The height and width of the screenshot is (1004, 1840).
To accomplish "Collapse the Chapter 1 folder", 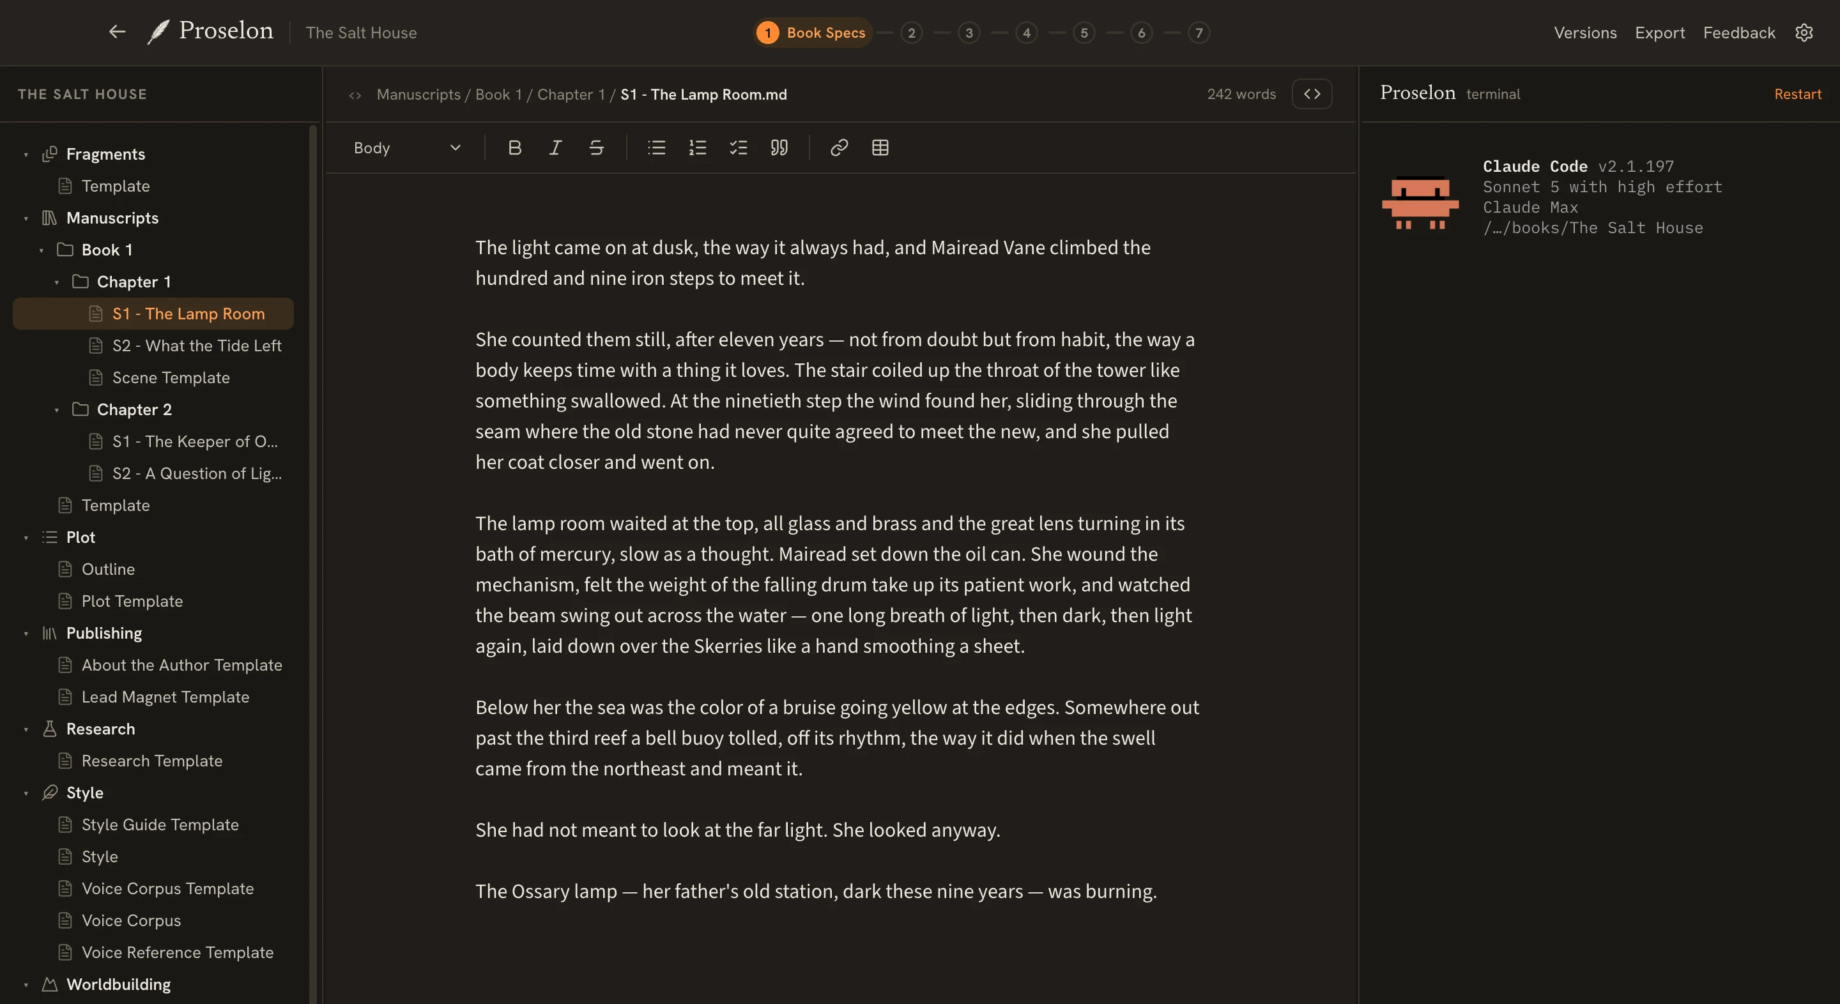I will coord(56,283).
